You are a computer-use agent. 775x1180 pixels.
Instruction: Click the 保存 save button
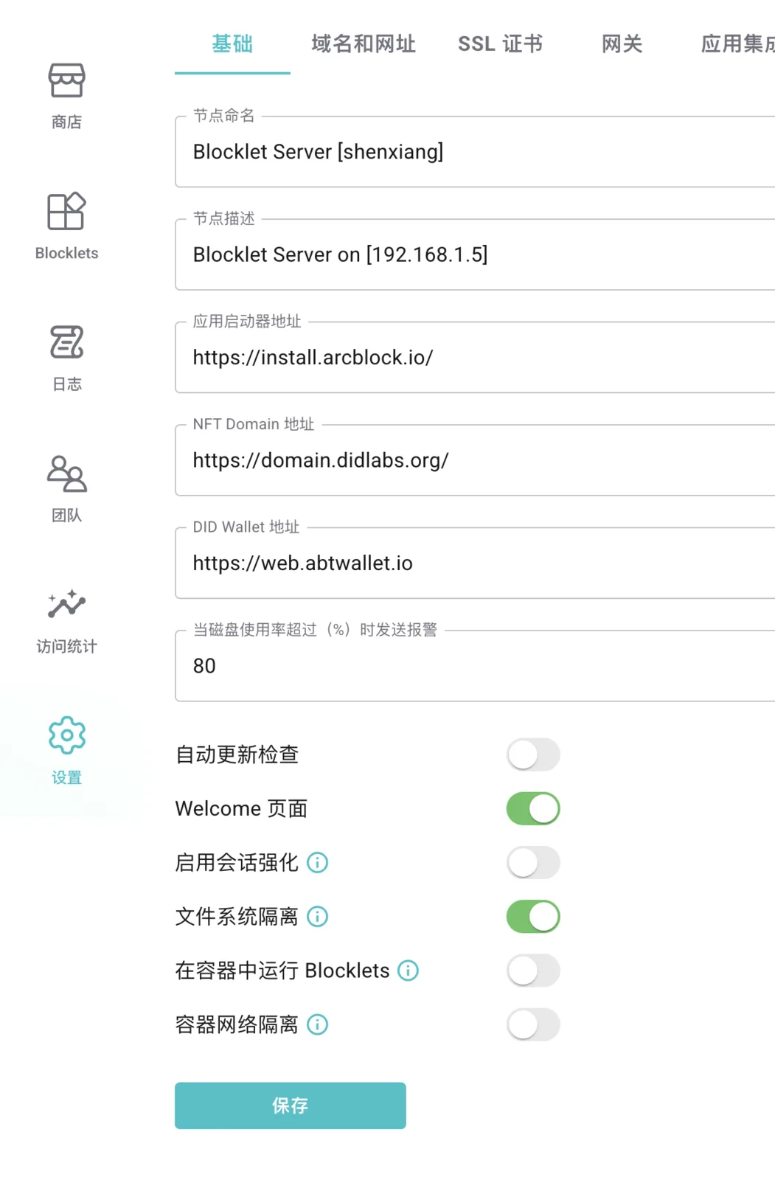click(x=291, y=1106)
